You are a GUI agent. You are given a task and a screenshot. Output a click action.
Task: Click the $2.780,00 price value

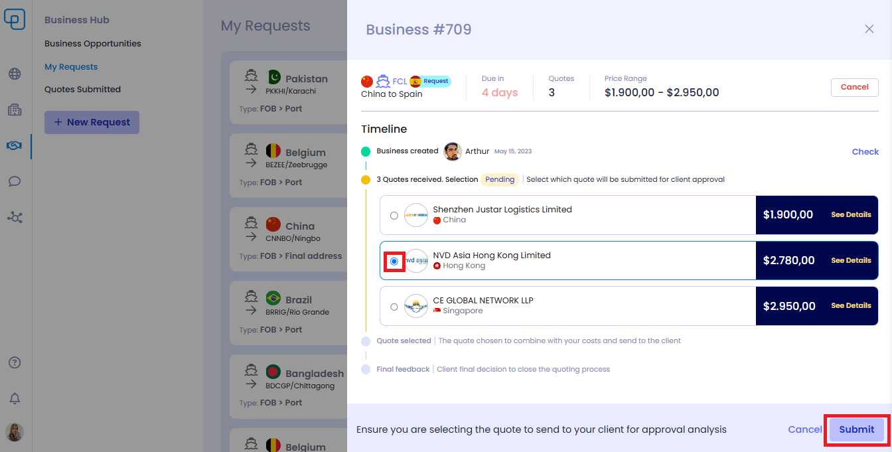click(788, 261)
